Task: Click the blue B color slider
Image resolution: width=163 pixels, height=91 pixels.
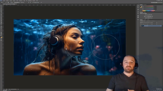Action: coord(148,9)
